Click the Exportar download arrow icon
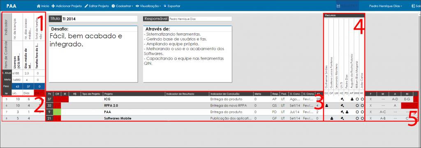Screen dimensions: 421x148 point(165,6)
